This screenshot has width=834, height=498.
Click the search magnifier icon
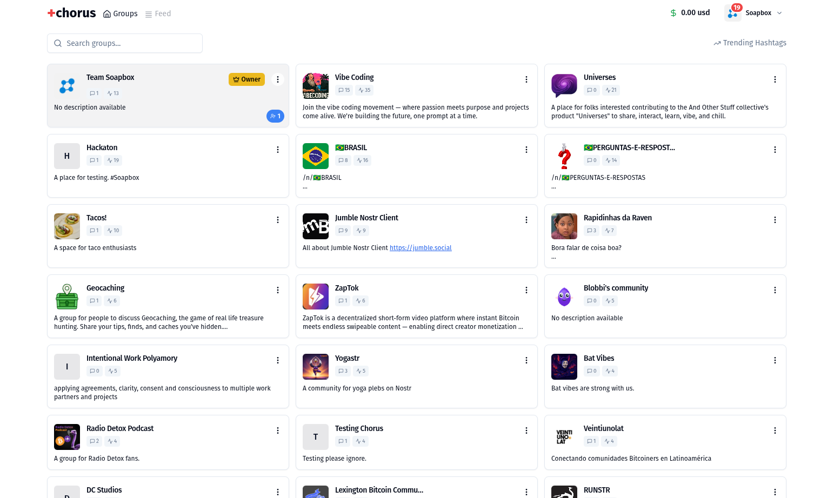pyautogui.click(x=58, y=43)
